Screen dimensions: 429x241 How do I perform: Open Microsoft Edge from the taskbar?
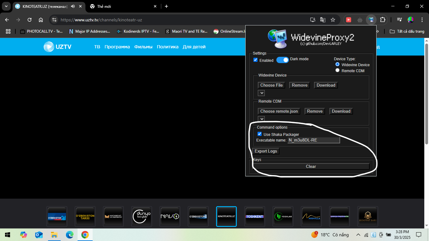point(69,235)
